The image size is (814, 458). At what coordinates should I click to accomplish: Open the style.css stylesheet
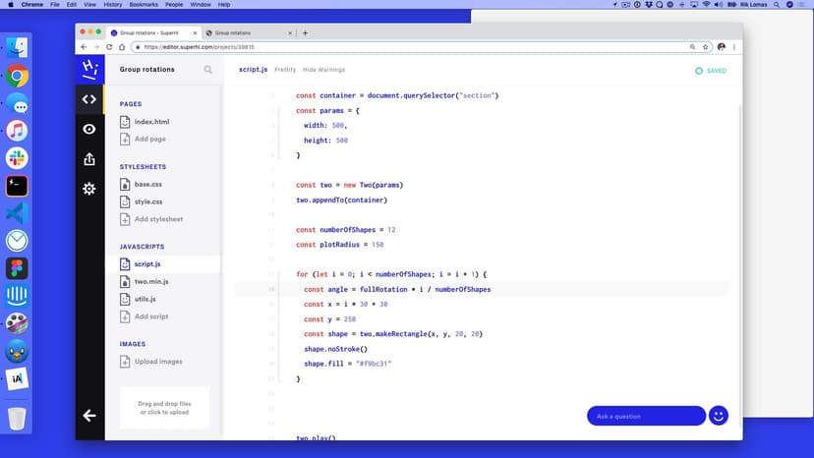click(x=147, y=201)
